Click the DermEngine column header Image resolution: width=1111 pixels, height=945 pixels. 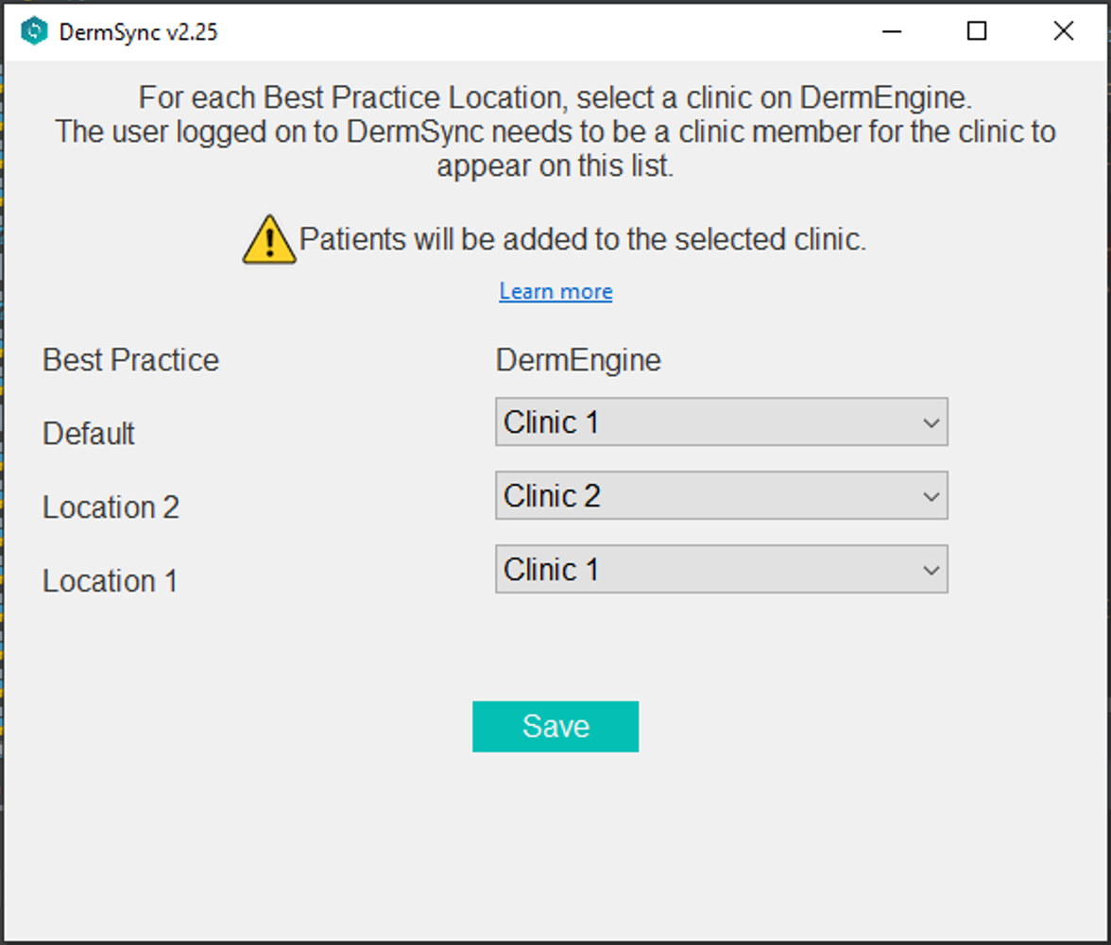(x=577, y=359)
